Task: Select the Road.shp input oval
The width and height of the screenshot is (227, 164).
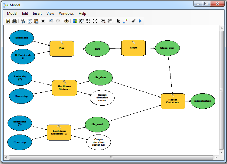Action: pyautogui.click(x=20, y=142)
